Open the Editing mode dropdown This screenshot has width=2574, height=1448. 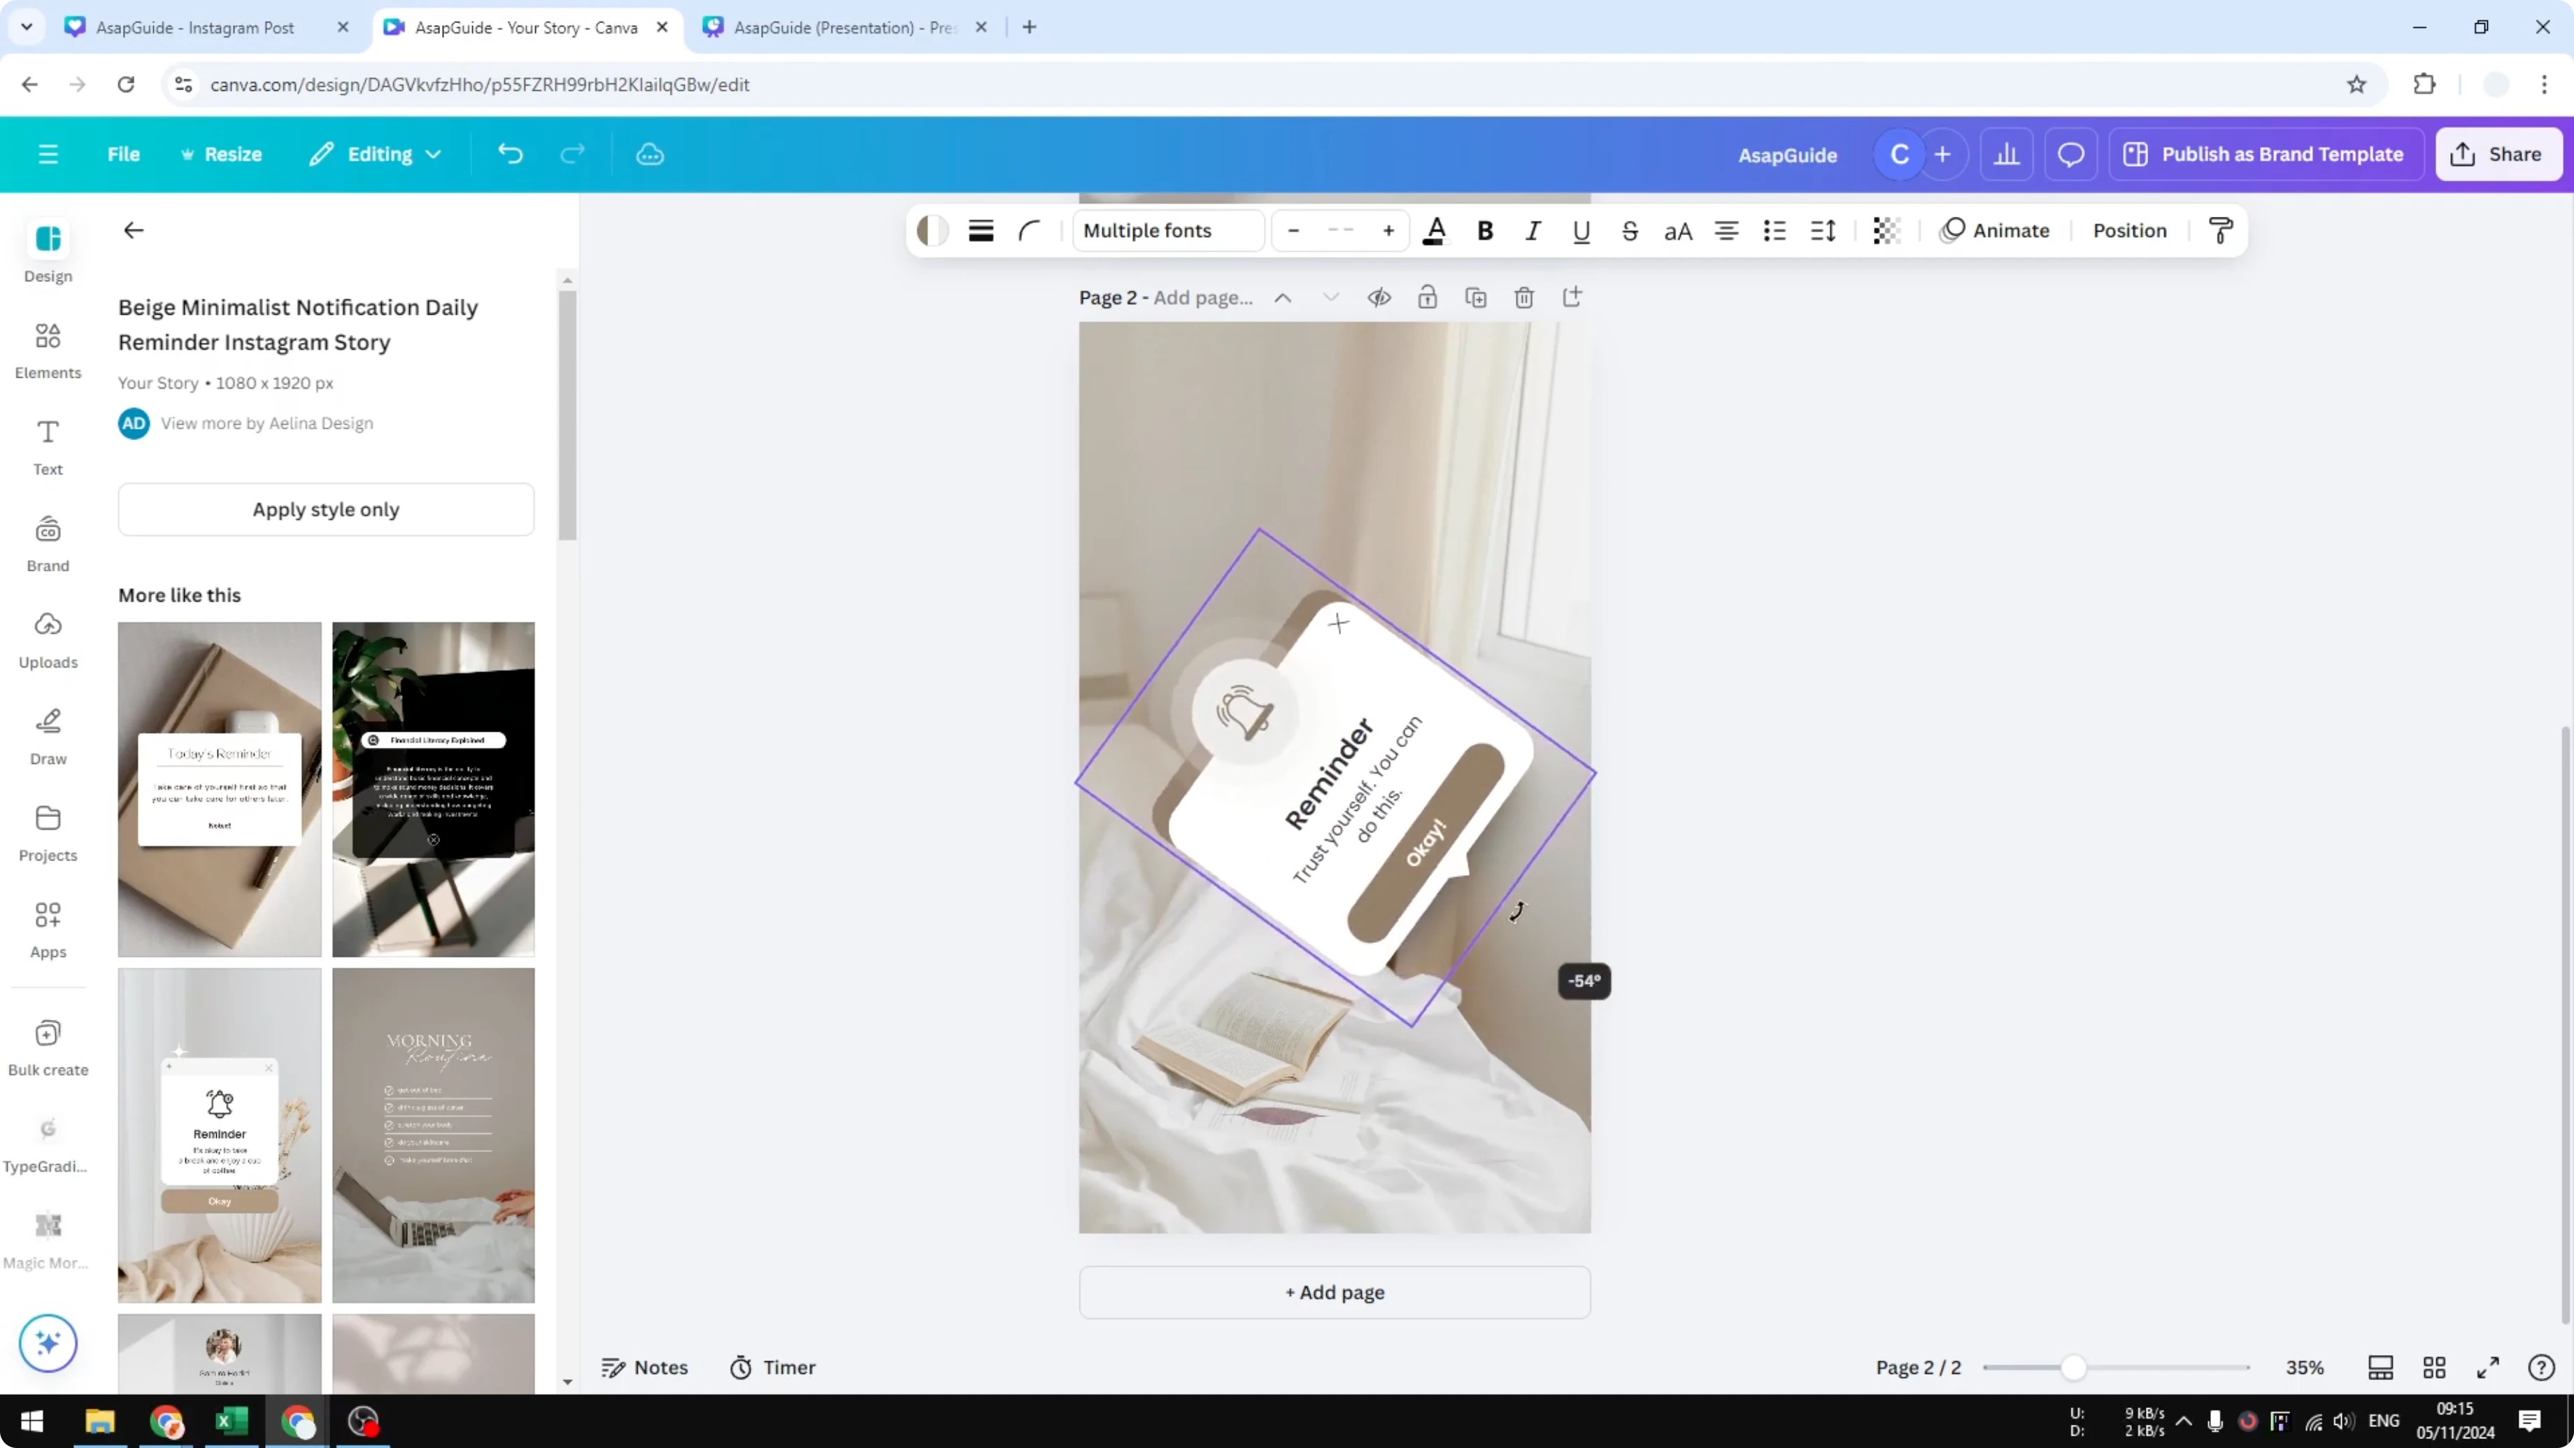[x=376, y=154]
